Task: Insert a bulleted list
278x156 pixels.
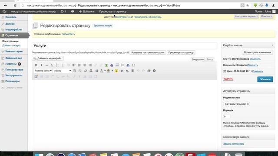Action: [58, 65]
